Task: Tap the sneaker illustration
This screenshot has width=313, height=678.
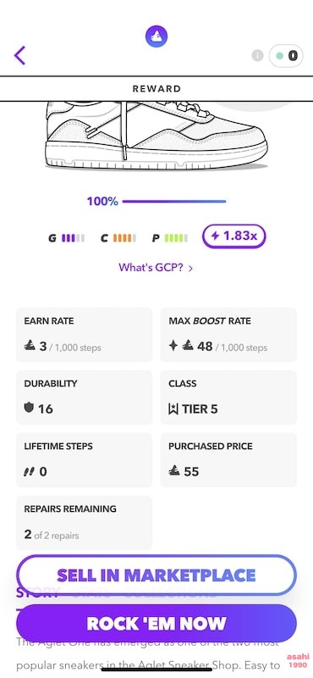Action: point(156,136)
